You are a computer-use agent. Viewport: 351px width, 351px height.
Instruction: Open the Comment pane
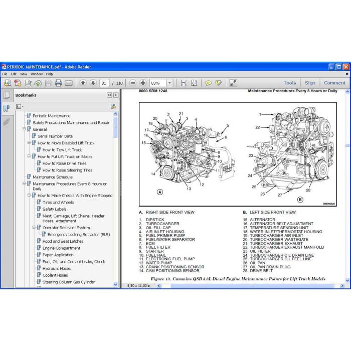(x=334, y=83)
